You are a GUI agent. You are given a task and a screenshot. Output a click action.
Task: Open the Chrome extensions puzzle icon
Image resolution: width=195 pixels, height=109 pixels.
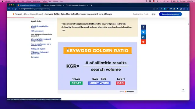[177, 9]
